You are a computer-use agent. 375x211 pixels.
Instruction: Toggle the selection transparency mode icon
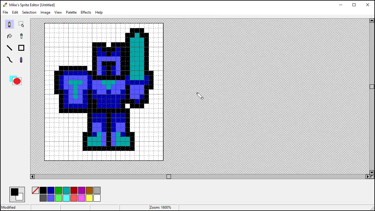click(15, 80)
